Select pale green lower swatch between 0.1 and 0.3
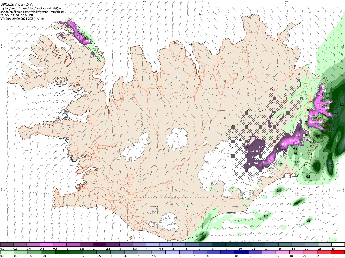Screen dimensions: 345x258 tap(7, 252)
